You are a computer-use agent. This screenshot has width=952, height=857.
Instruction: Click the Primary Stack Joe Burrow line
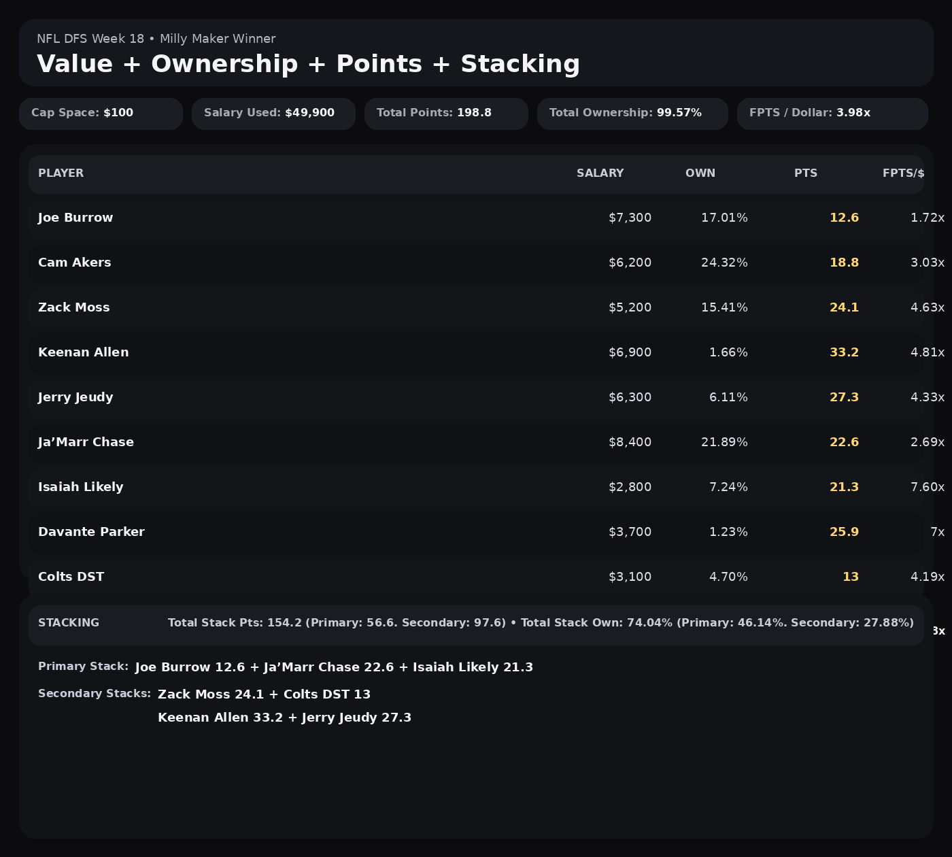click(334, 667)
